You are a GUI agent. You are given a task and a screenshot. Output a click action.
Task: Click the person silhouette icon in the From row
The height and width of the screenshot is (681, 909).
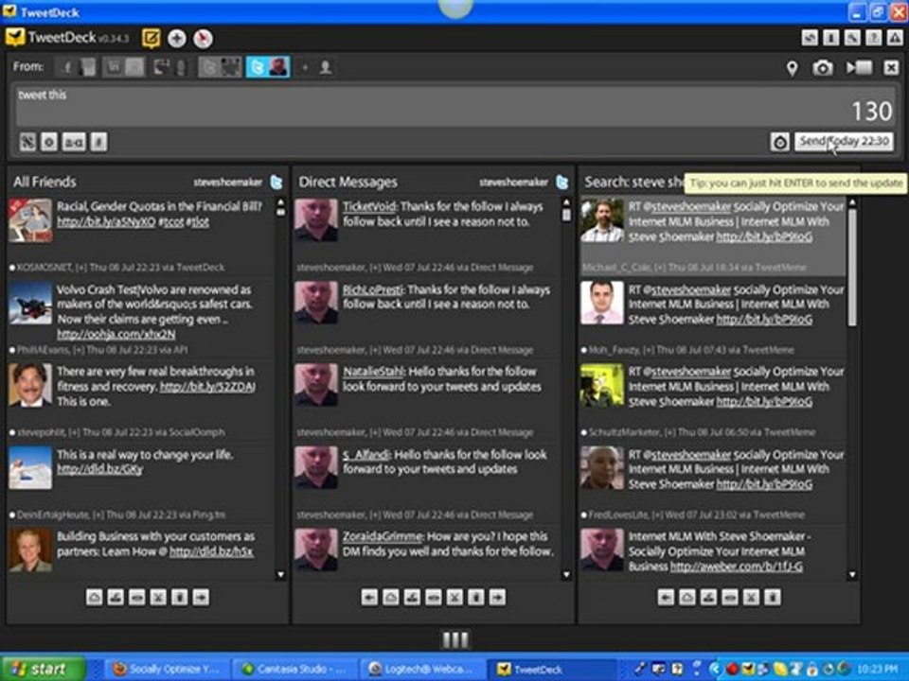pos(326,68)
